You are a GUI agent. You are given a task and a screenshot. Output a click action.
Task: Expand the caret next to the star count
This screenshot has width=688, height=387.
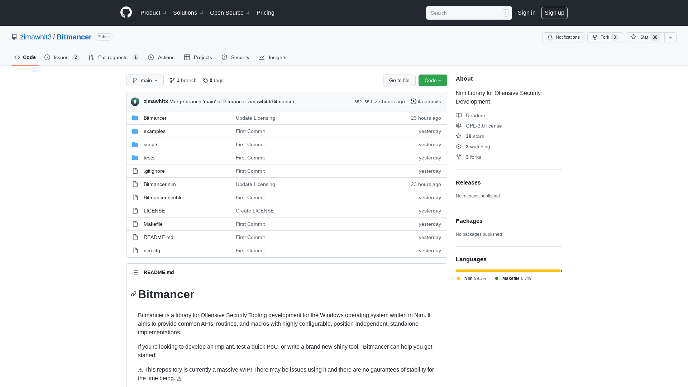pyautogui.click(x=670, y=37)
